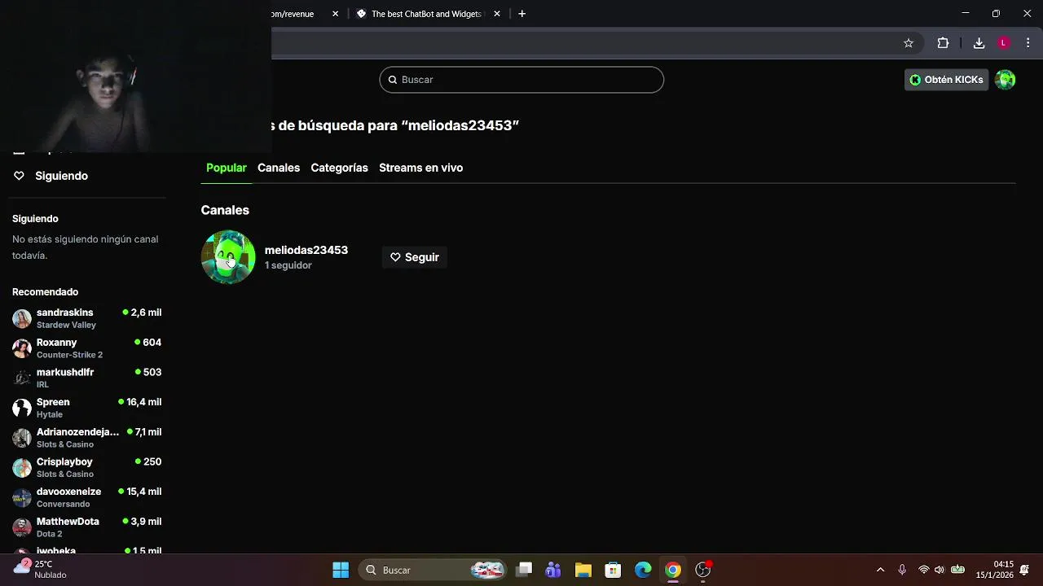Click the Windows taskbar Buscar search box
This screenshot has width=1043, height=586.
click(434, 570)
